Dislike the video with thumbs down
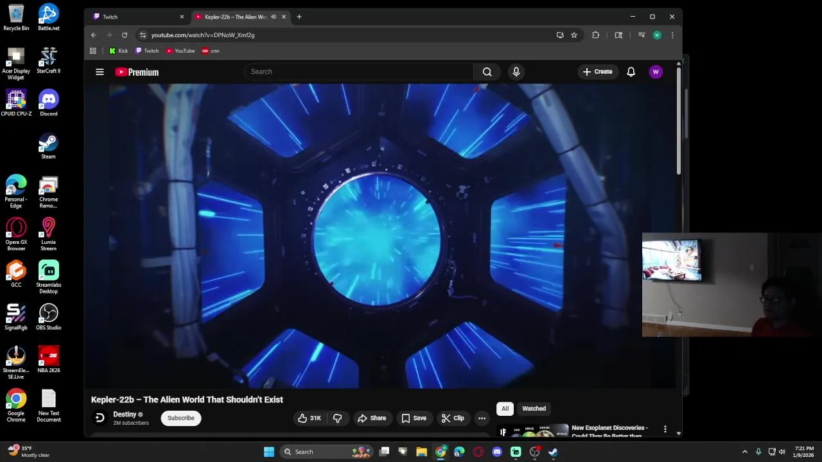Viewport: 822px width, 462px height. point(337,418)
